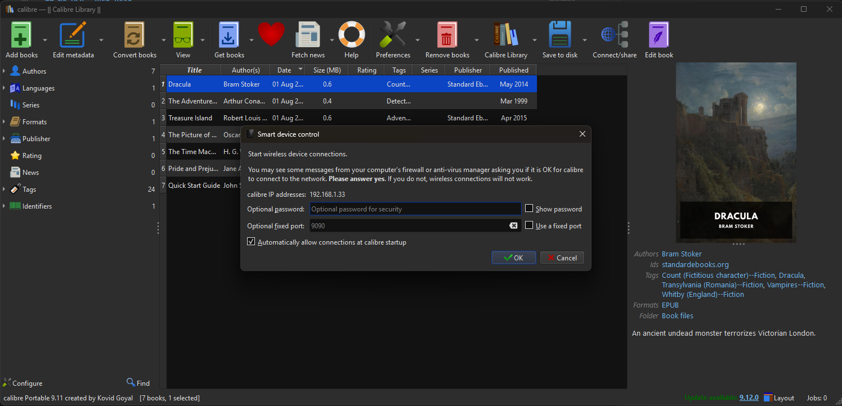
Task: Sort by the Publisher column header
Action: click(468, 70)
